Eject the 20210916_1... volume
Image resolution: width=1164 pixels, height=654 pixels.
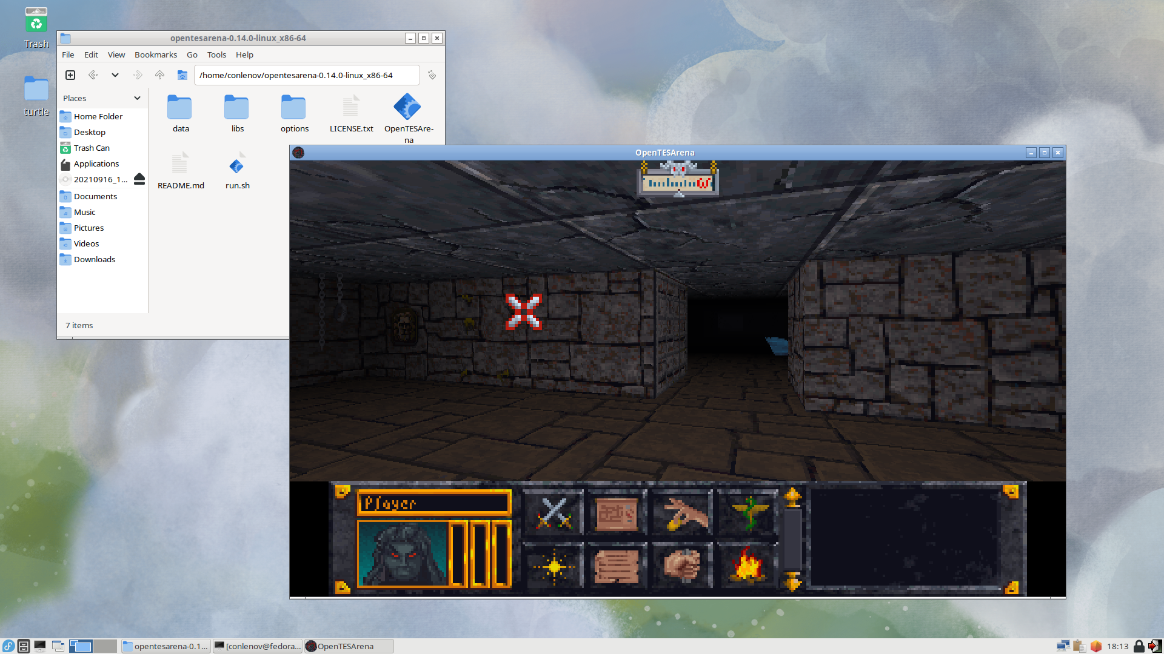139,179
